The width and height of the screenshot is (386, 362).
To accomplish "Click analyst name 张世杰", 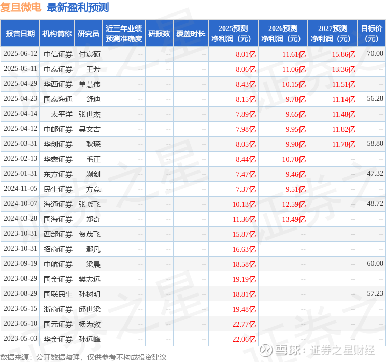I will 90,114.
